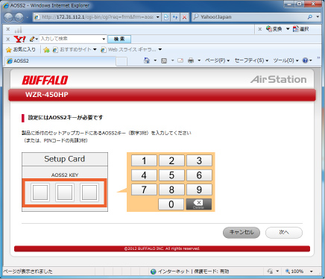Click the Yahoo Y! toolbar logo

[19, 39]
